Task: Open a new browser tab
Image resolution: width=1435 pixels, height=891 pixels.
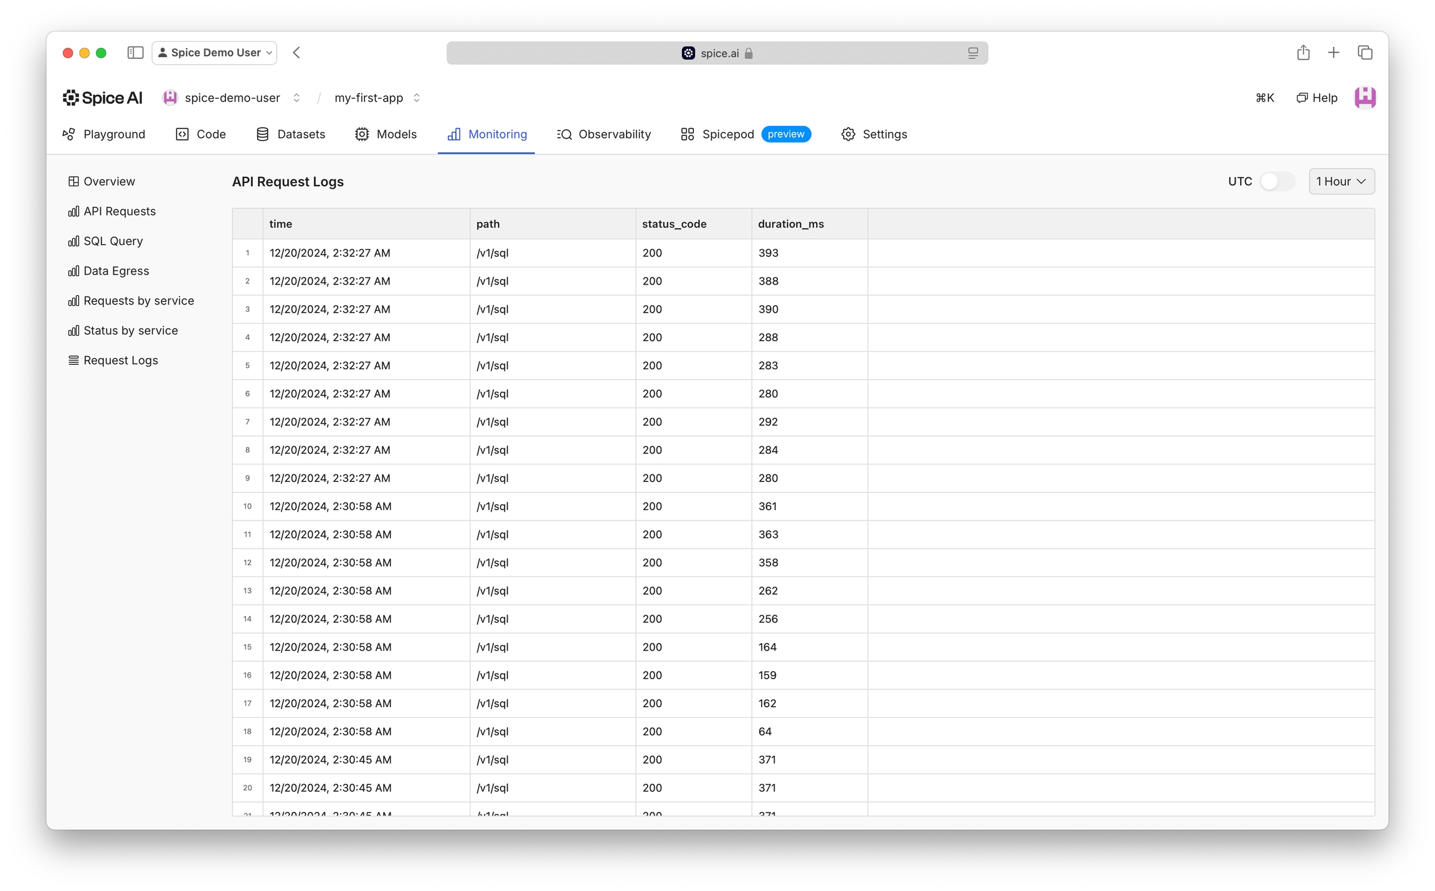Action: click(x=1333, y=53)
